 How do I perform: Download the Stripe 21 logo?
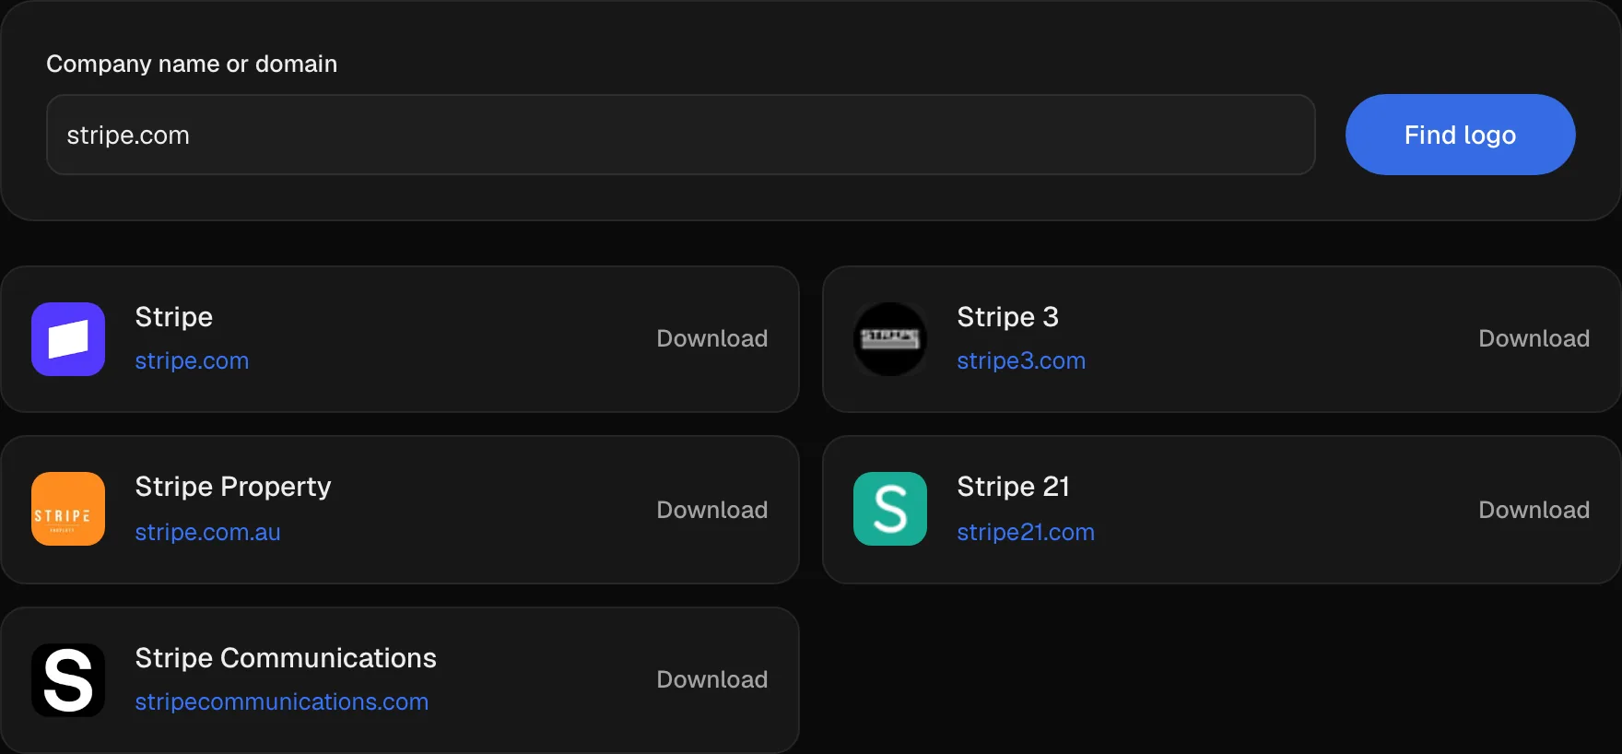[x=1534, y=510]
